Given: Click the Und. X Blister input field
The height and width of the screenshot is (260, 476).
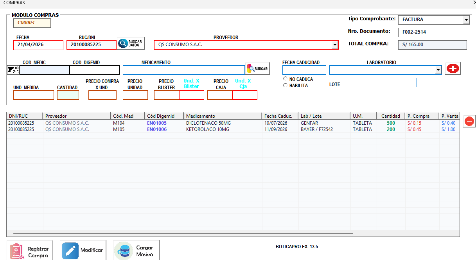Looking at the screenshot, I should (192, 95).
